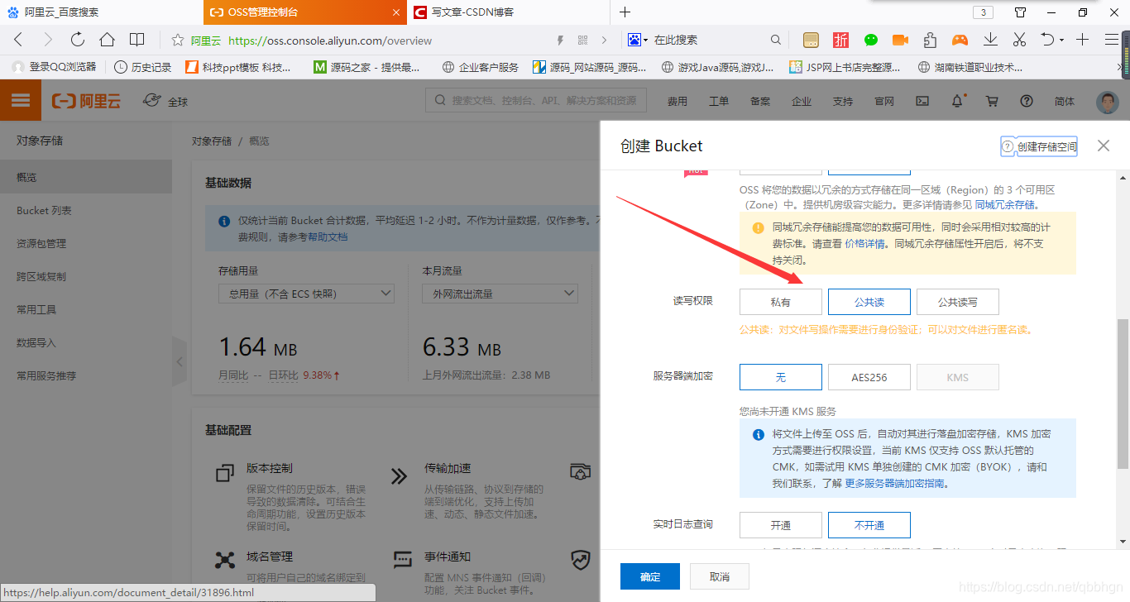This screenshot has width=1130, height=602.
Task: Open the notification bell in Aliyun header
Action: point(957,101)
